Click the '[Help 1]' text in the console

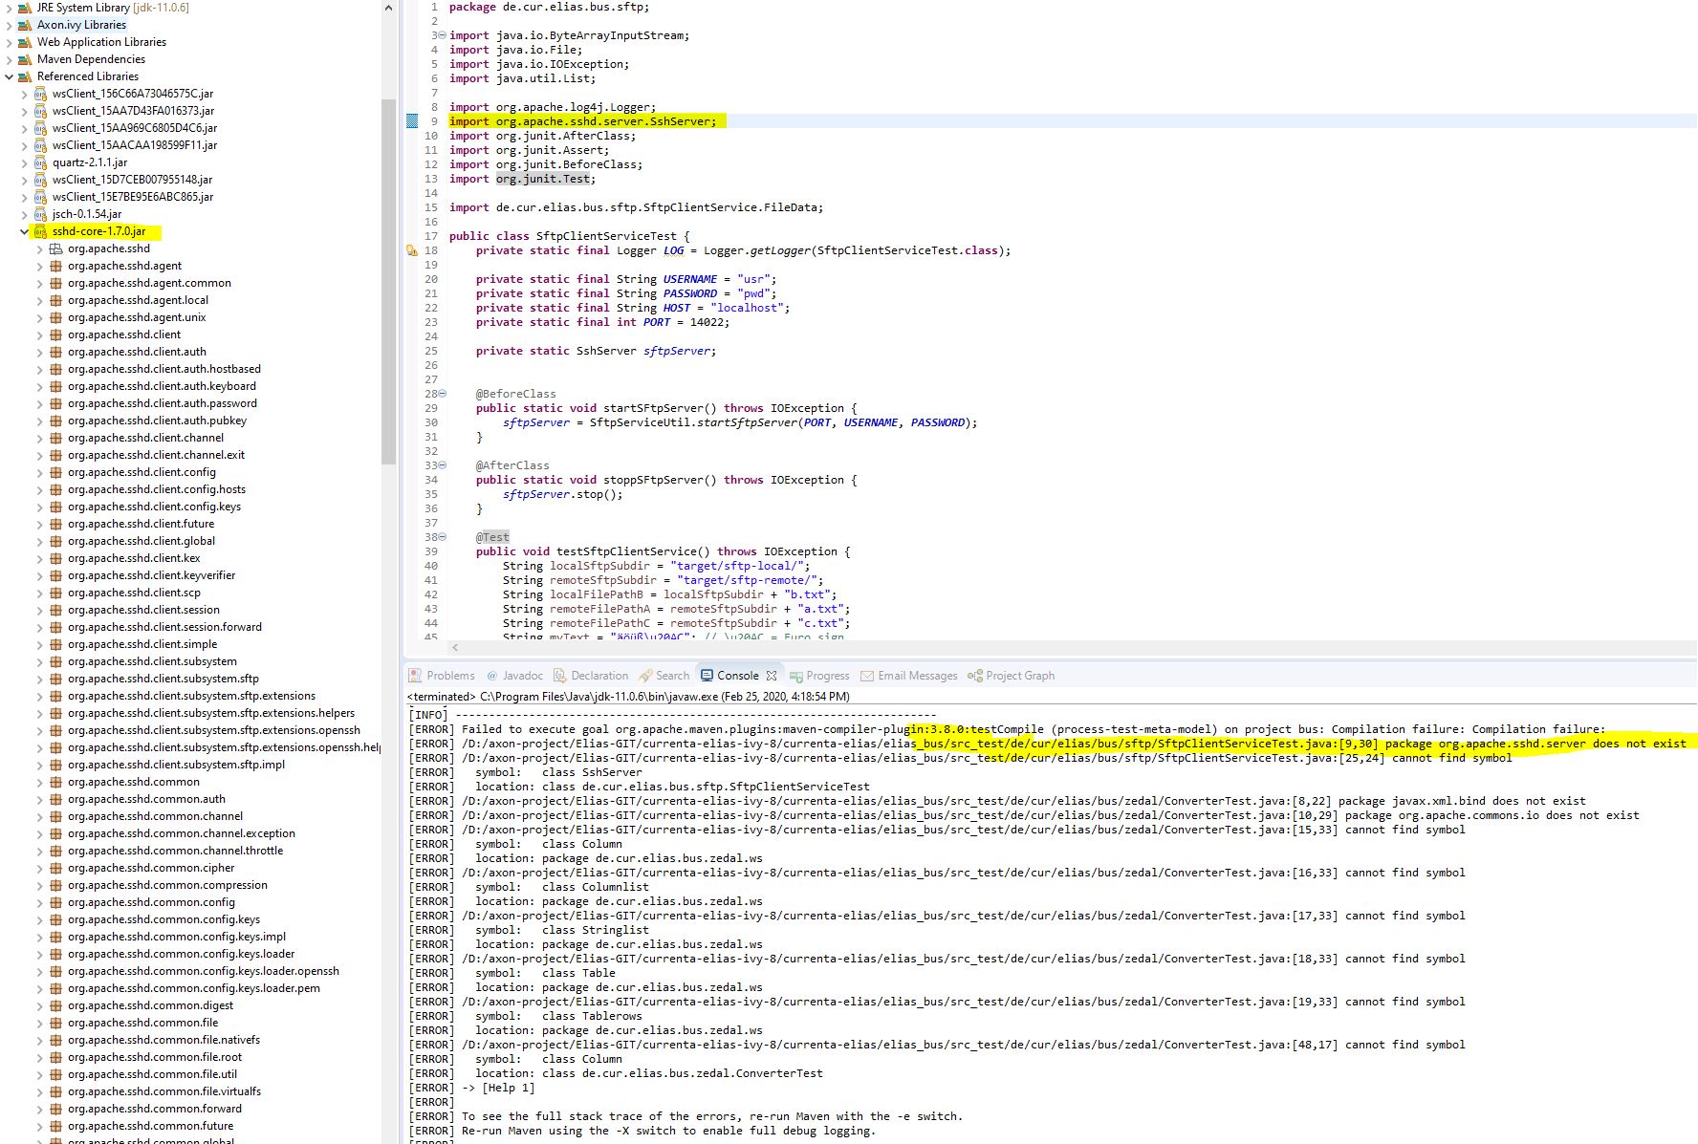[509, 1088]
